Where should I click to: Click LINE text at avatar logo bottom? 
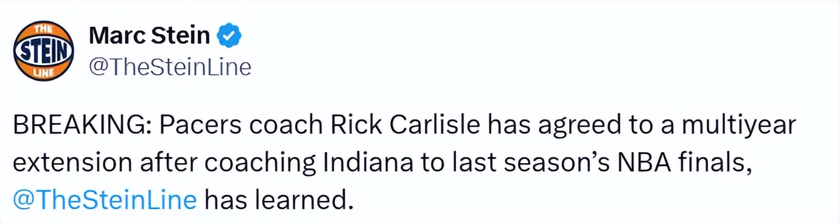coord(44,73)
